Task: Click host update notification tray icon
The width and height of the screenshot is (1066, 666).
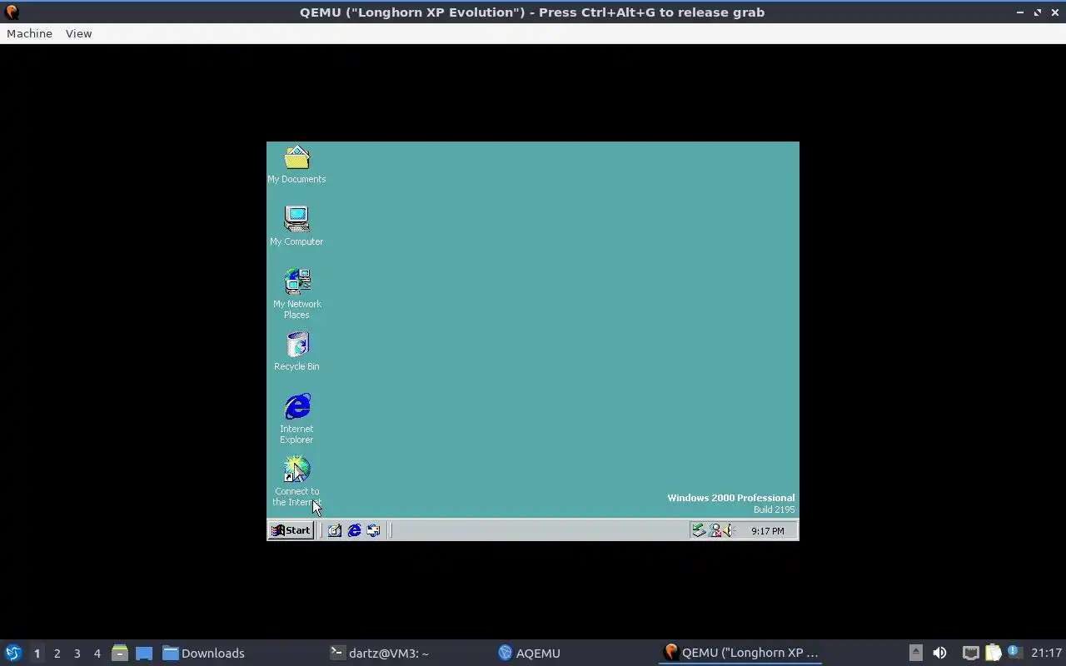Action: (1014, 652)
